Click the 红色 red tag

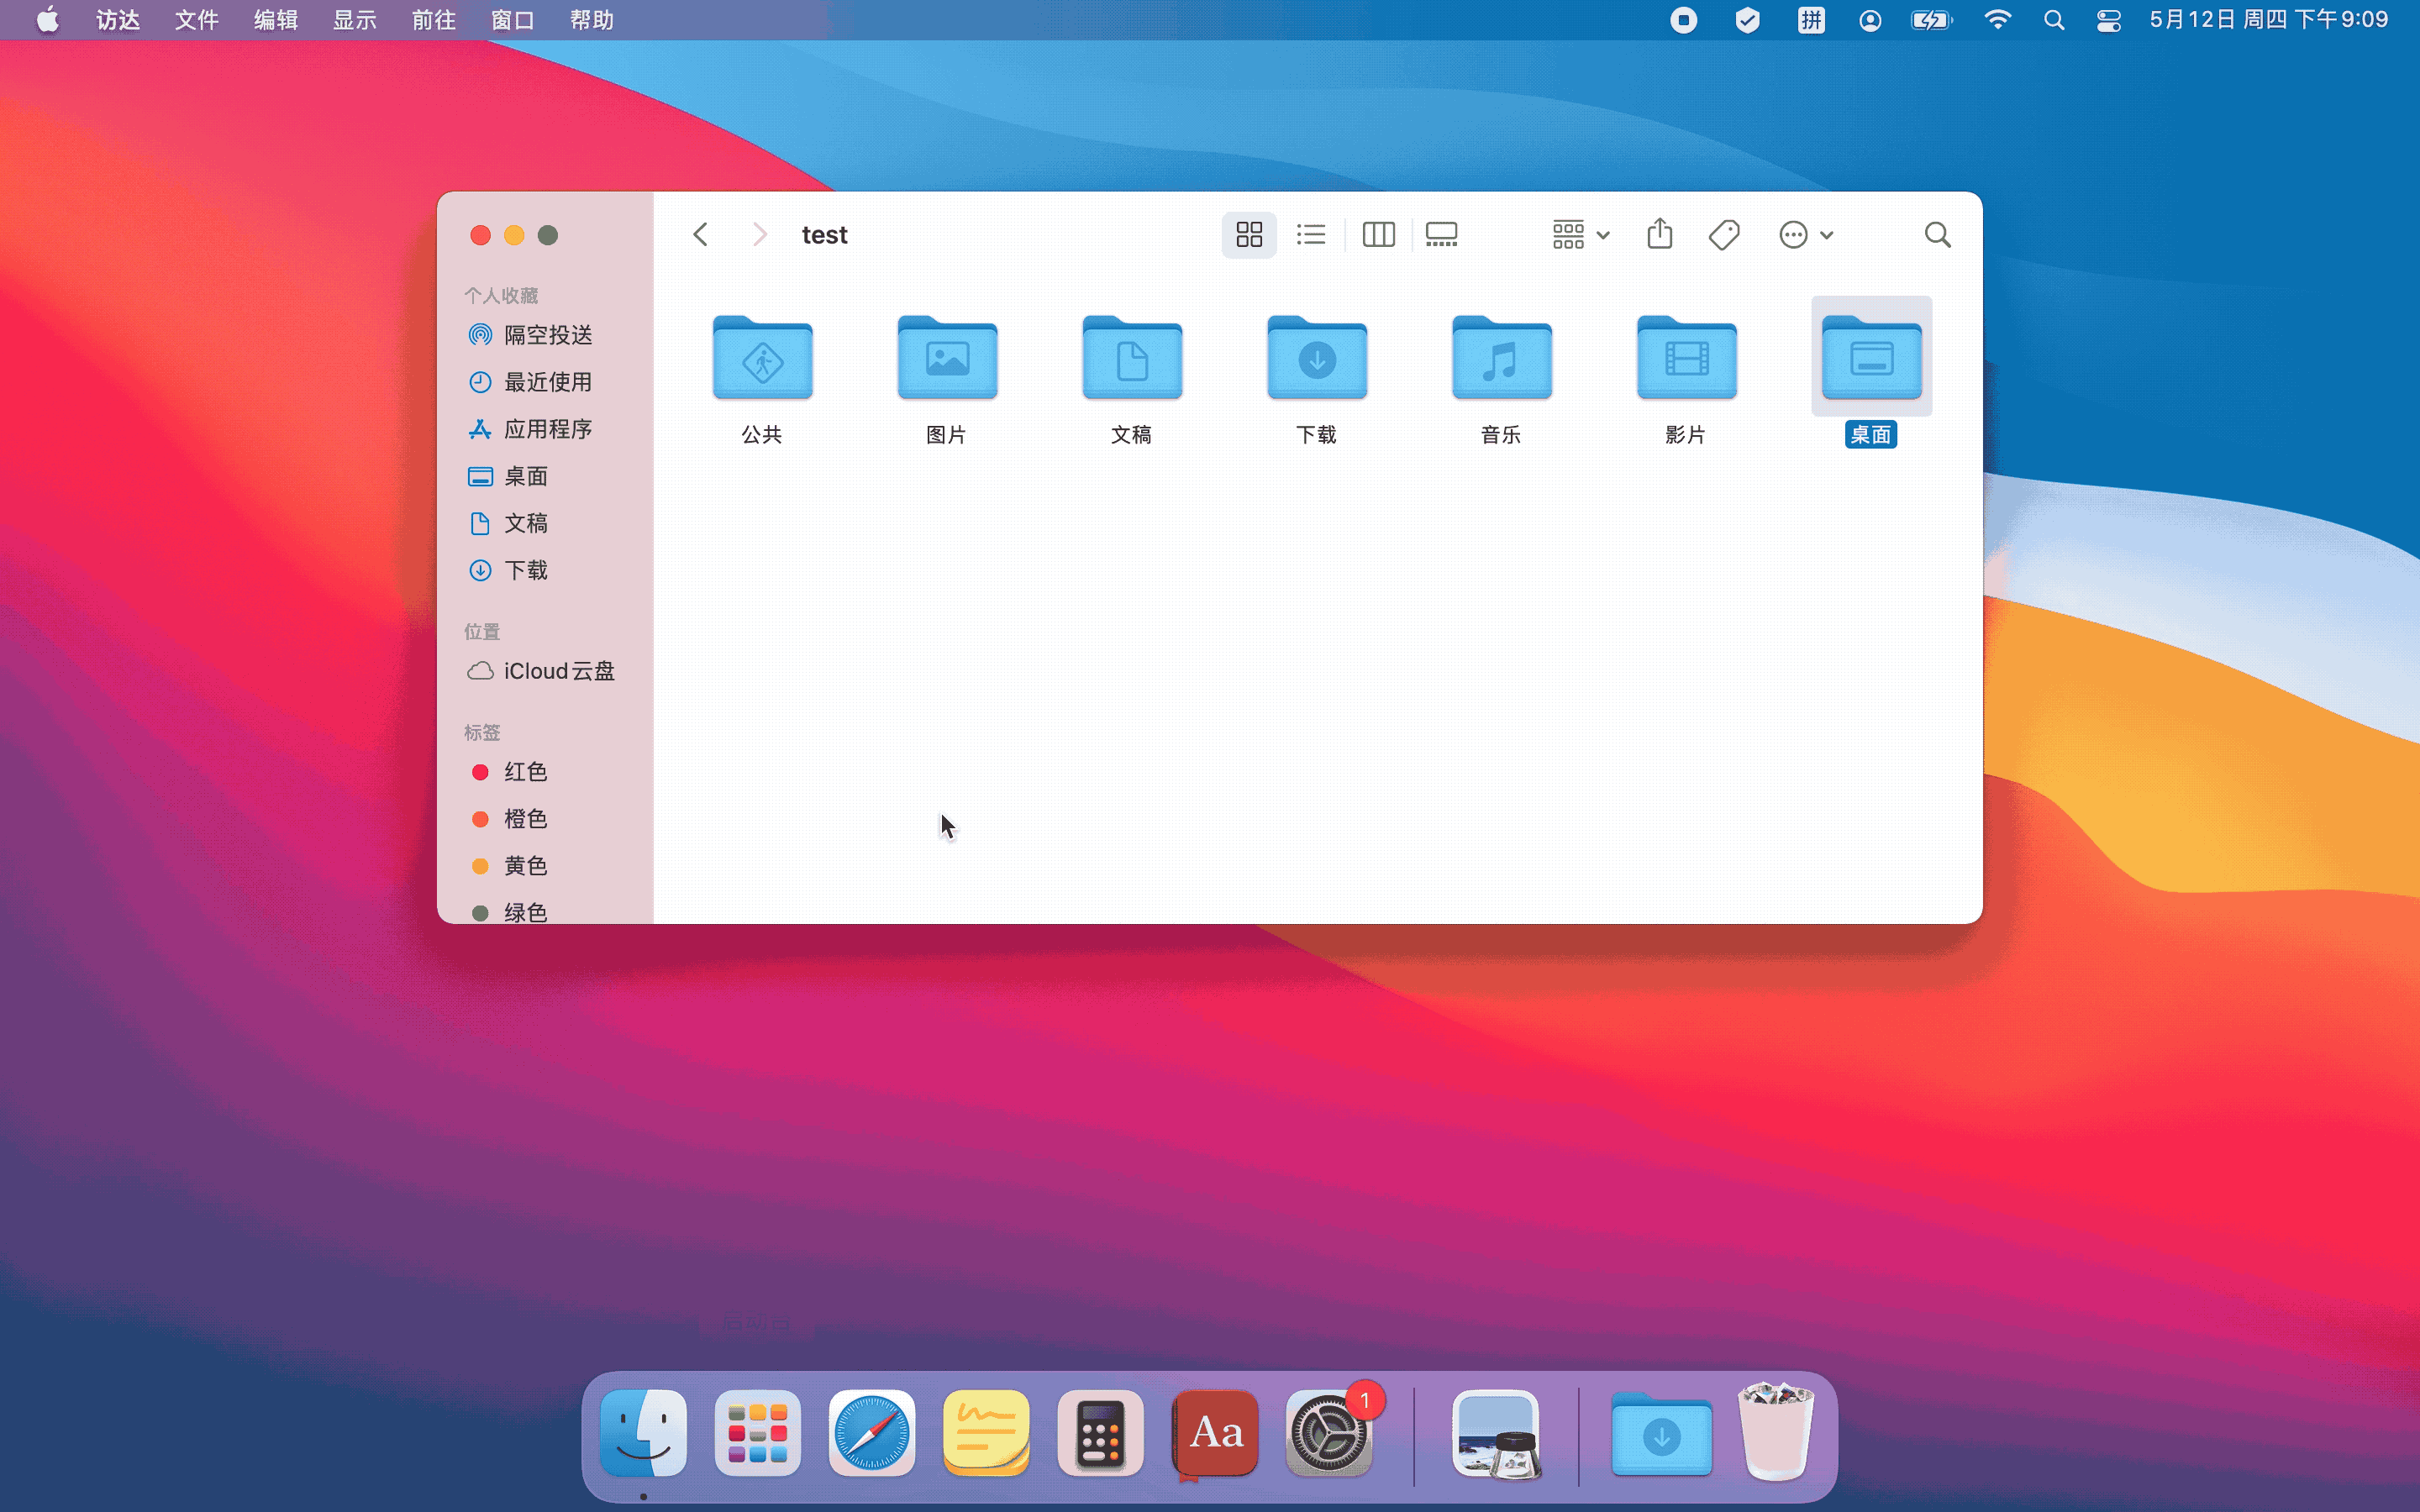pyautogui.click(x=525, y=772)
